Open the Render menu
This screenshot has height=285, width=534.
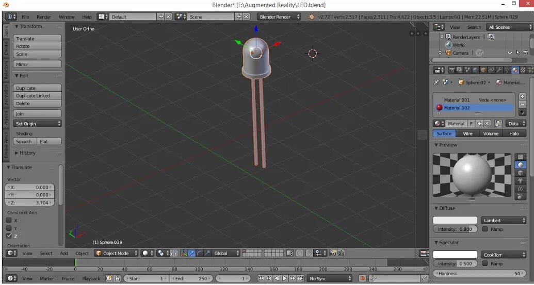[x=43, y=16]
